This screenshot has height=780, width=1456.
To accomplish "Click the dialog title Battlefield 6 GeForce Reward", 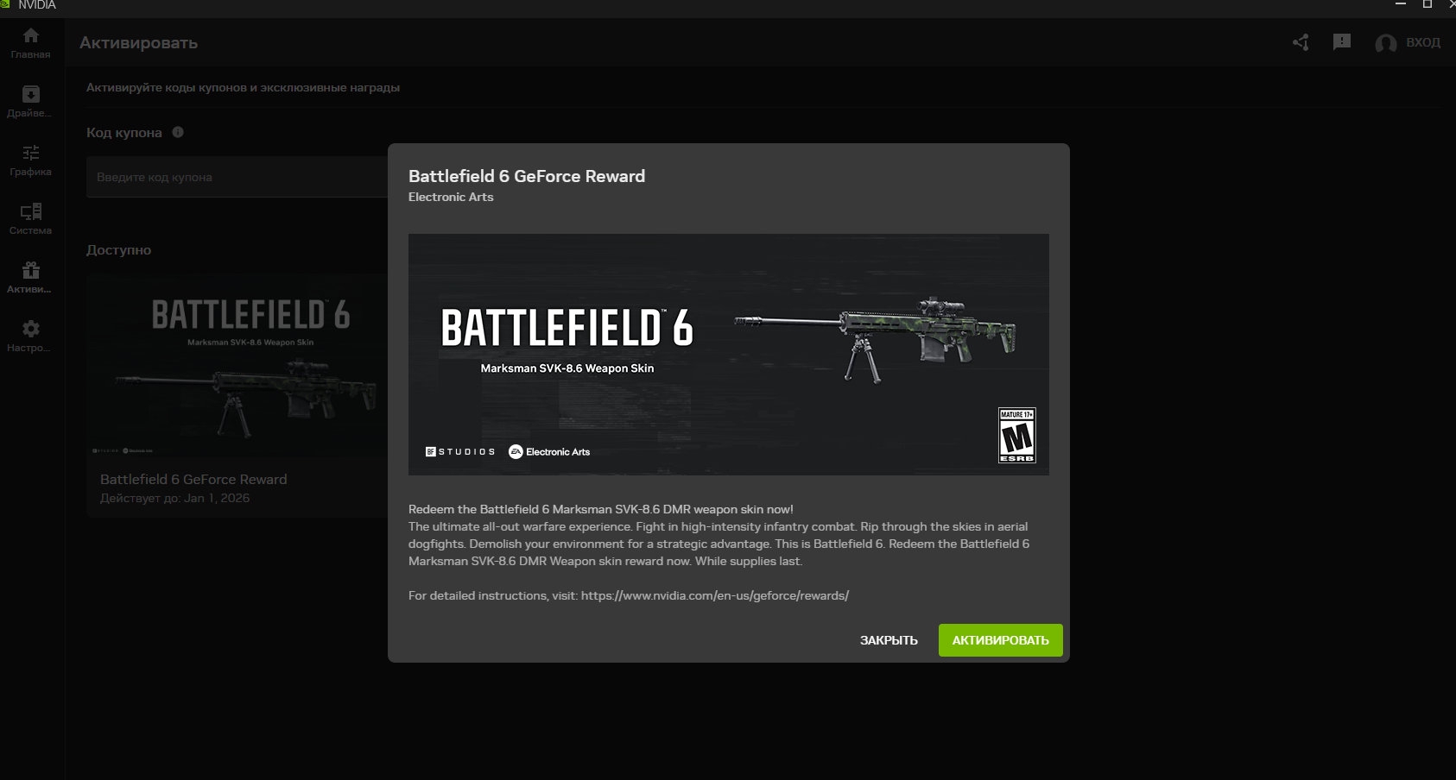I will (x=527, y=176).
